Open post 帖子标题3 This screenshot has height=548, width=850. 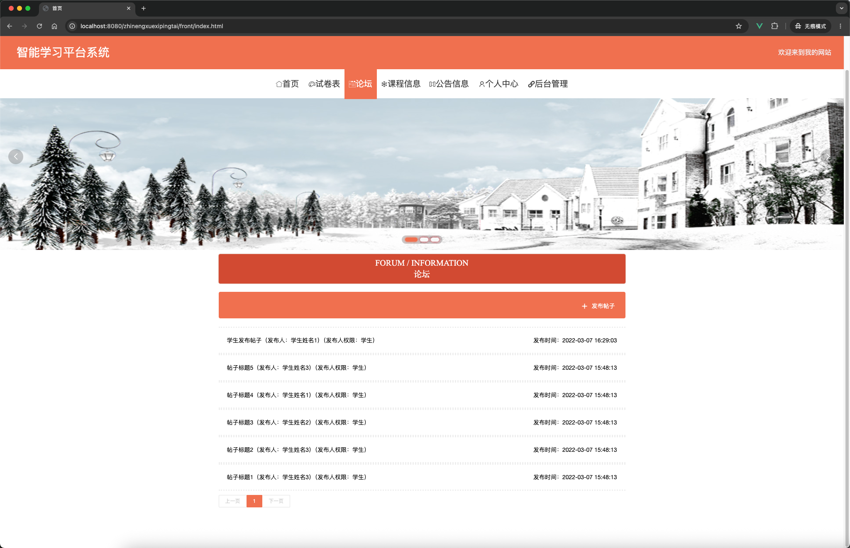click(422, 422)
